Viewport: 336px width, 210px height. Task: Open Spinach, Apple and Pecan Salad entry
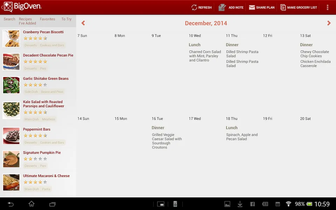[x=242, y=137]
